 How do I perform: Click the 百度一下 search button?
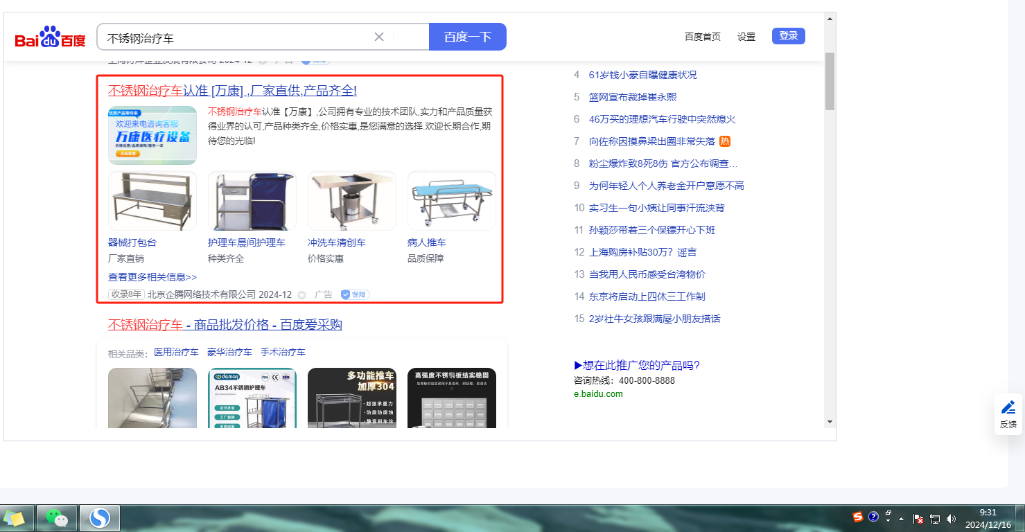(x=468, y=37)
